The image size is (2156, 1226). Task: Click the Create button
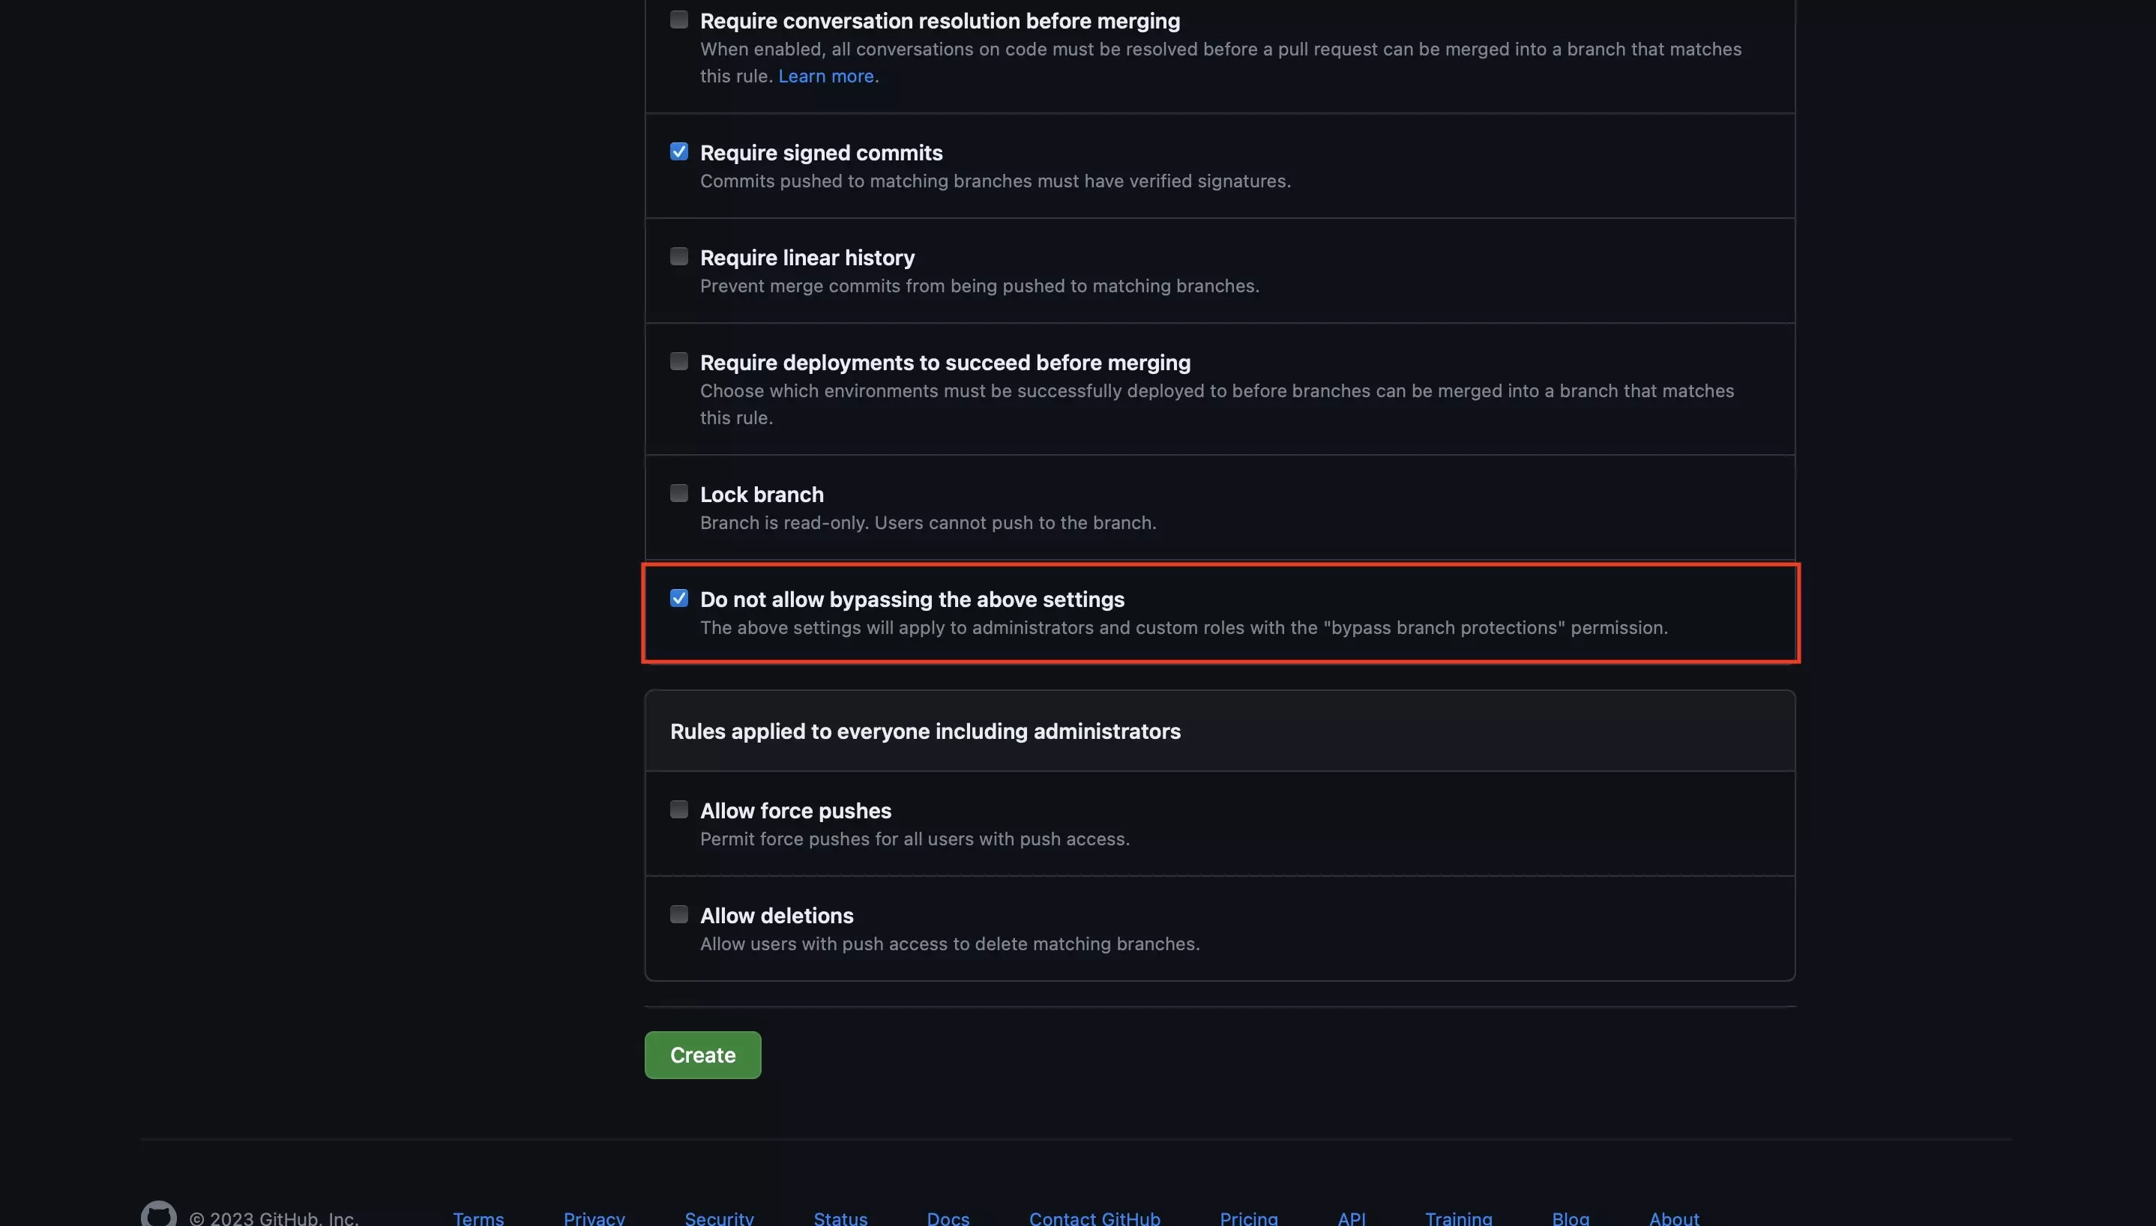(x=702, y=1054)
